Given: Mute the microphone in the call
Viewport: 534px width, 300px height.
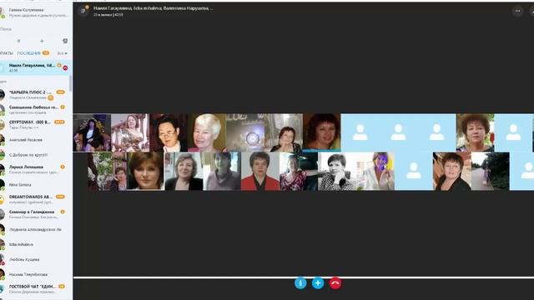Looking at the screenshot, I should point(300,283).
